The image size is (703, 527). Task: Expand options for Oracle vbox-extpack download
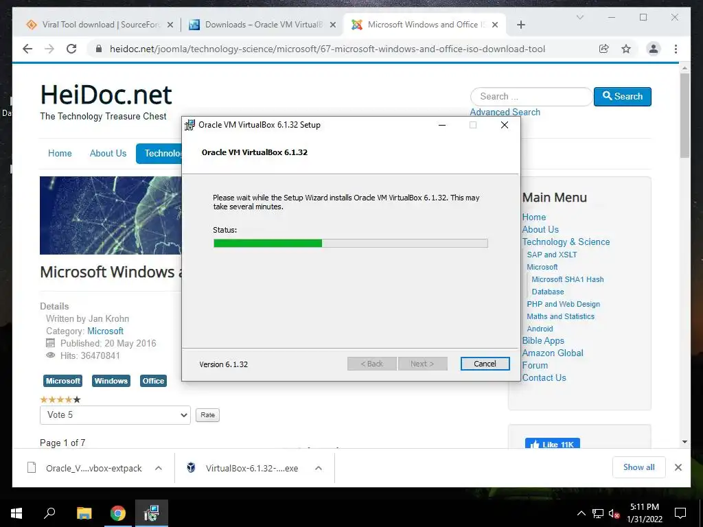[159, 468]
